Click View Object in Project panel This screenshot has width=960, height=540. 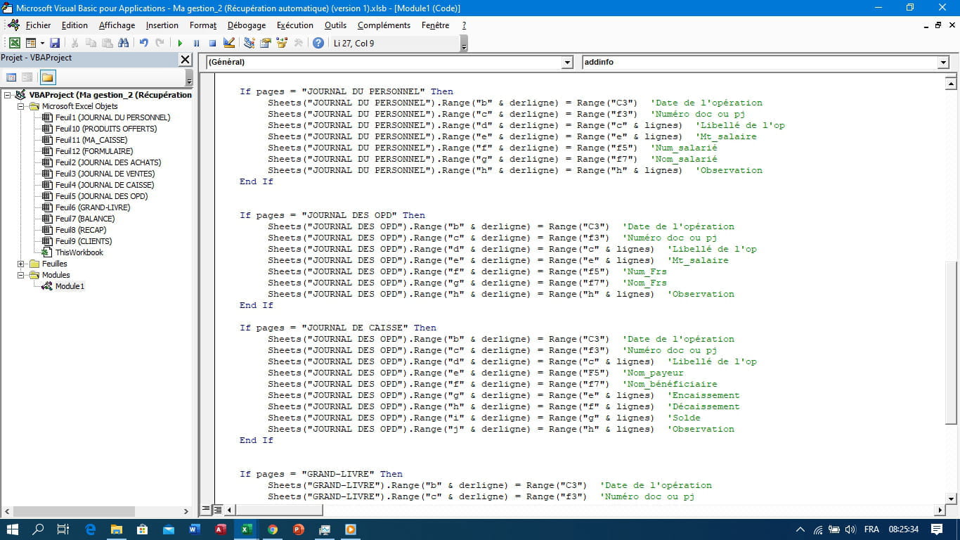click(x=27, y=77)
